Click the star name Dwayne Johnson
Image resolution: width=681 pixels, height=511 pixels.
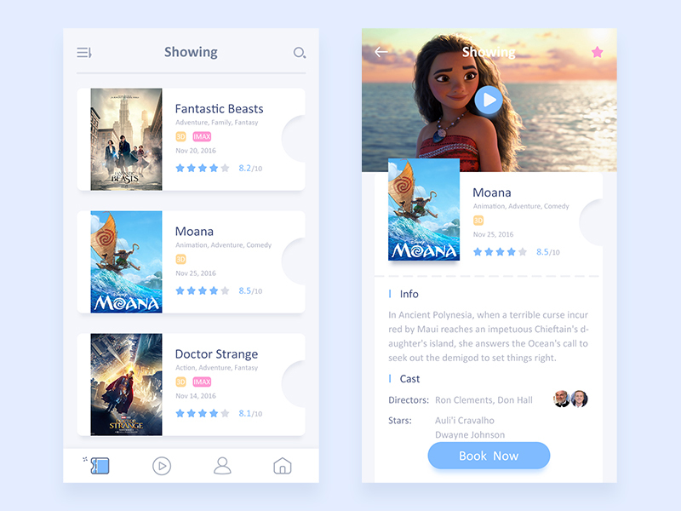click(470, 435)
